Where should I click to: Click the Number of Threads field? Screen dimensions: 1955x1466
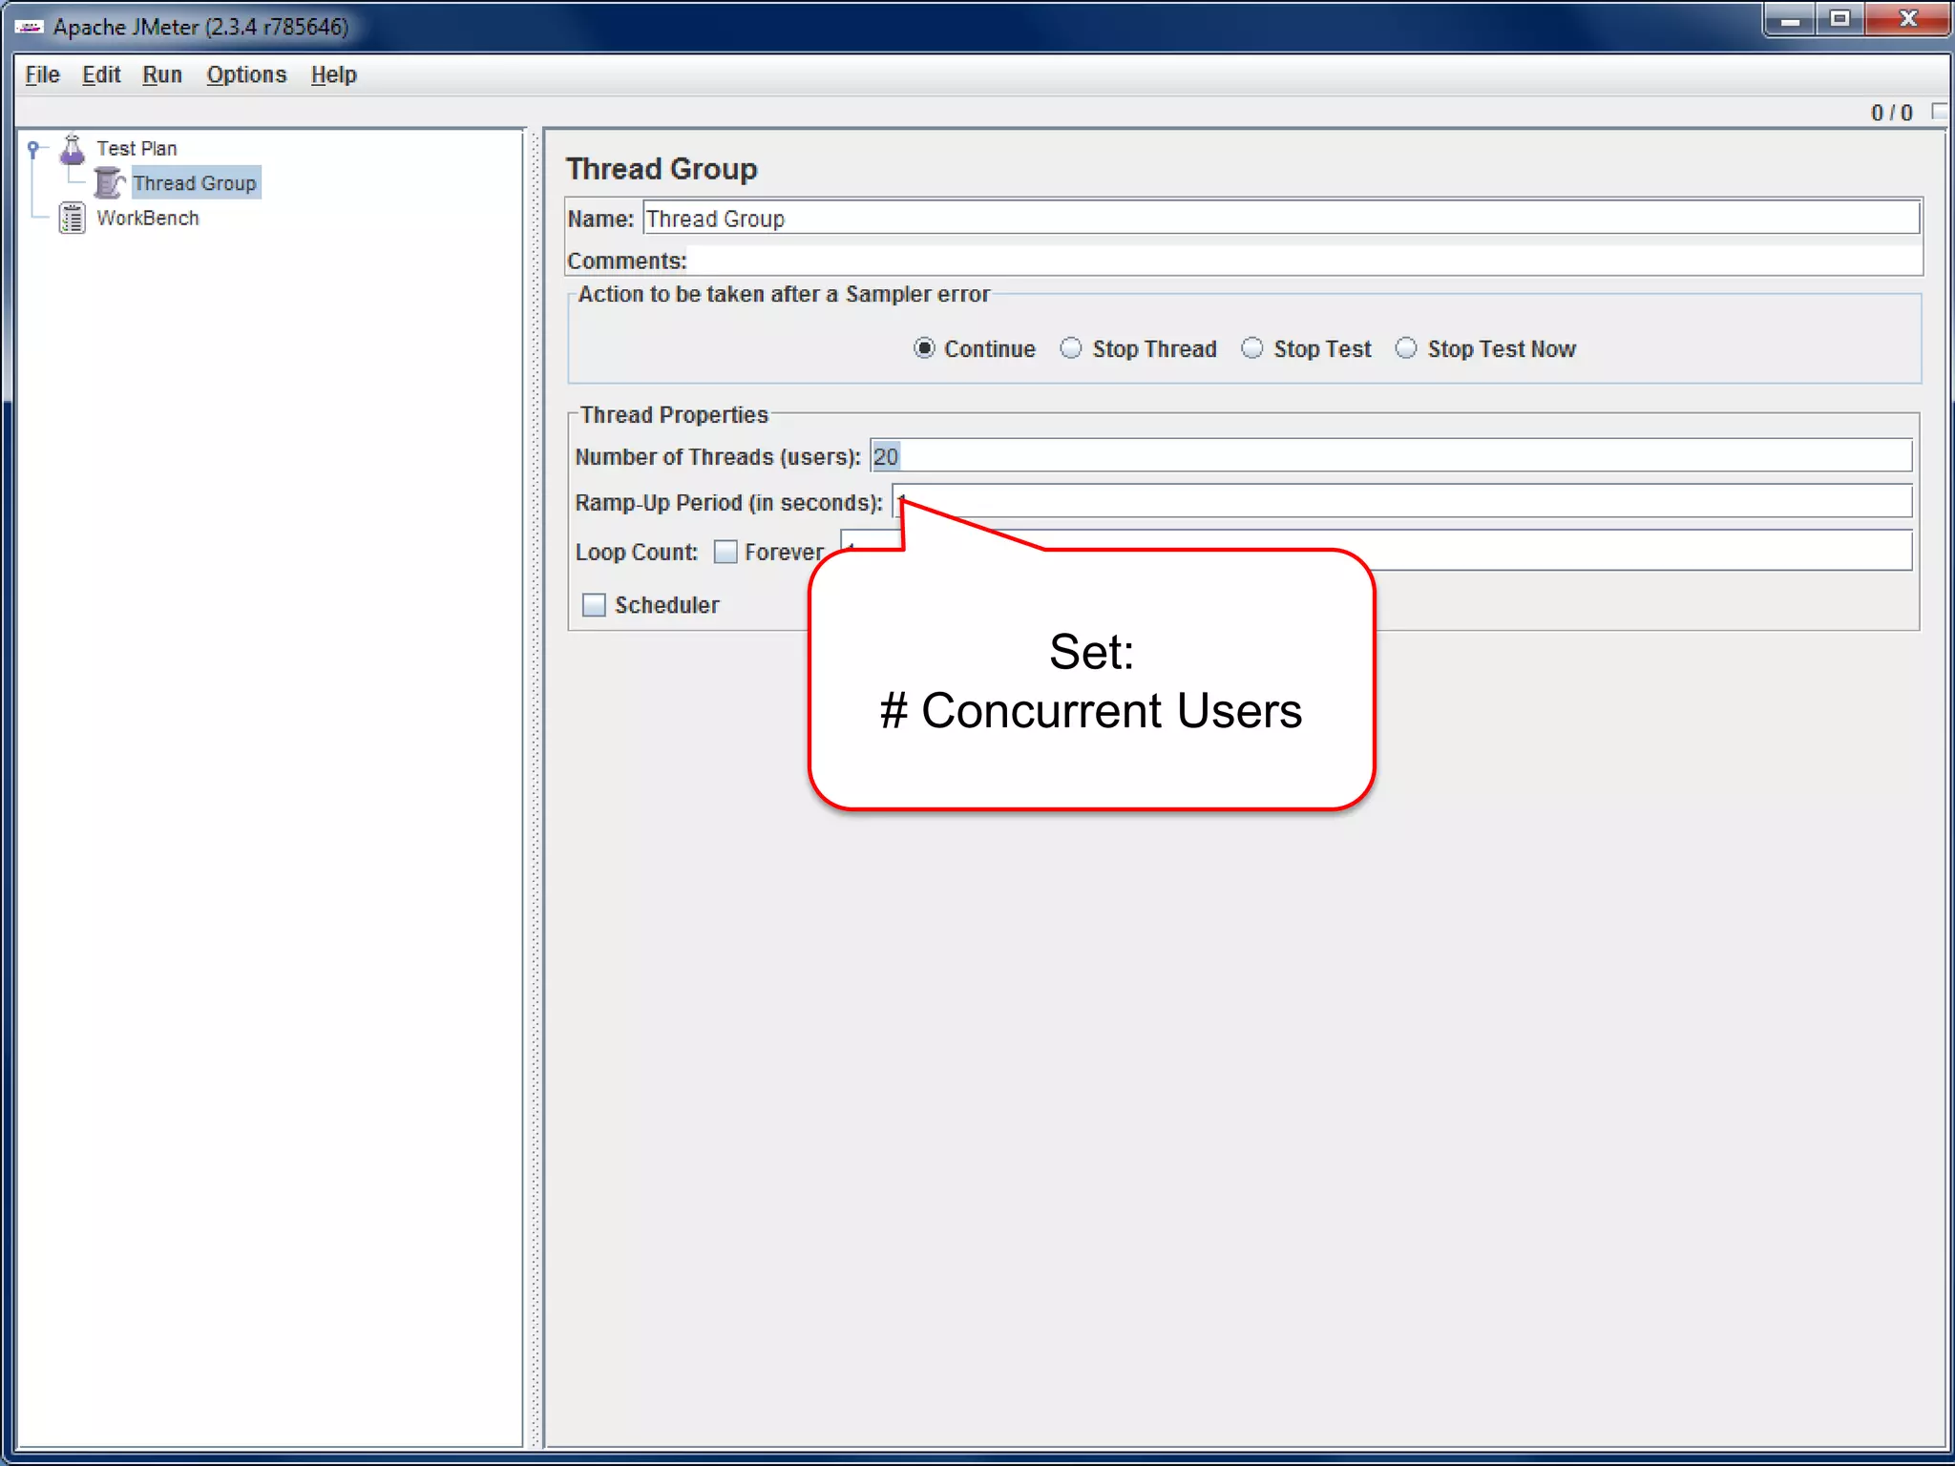1391,456
